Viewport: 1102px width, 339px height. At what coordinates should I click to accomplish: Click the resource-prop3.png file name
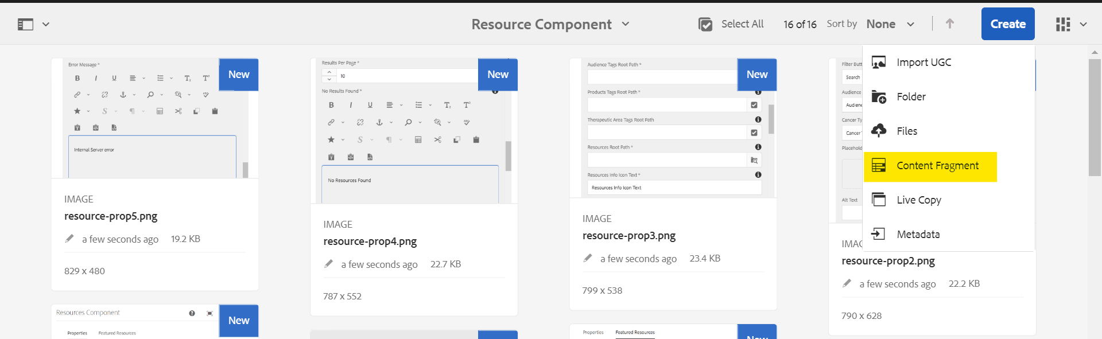[x=629, y=236]
